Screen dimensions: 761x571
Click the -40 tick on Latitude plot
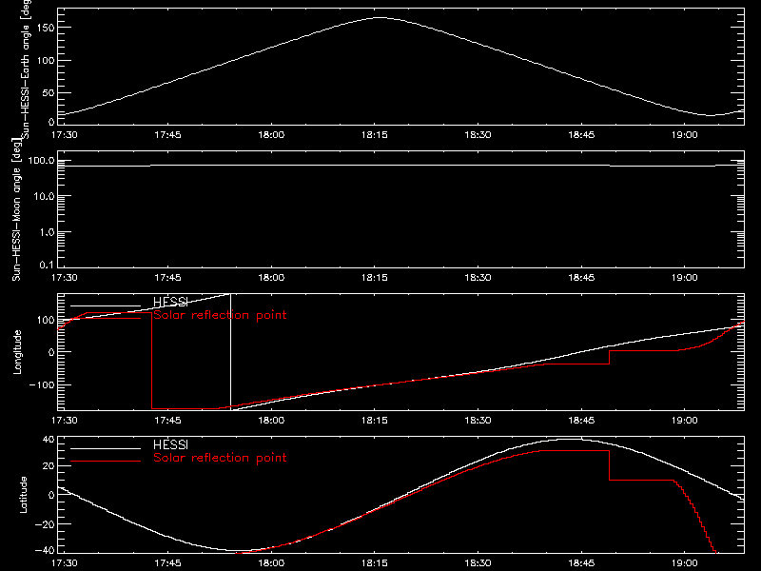45,551
